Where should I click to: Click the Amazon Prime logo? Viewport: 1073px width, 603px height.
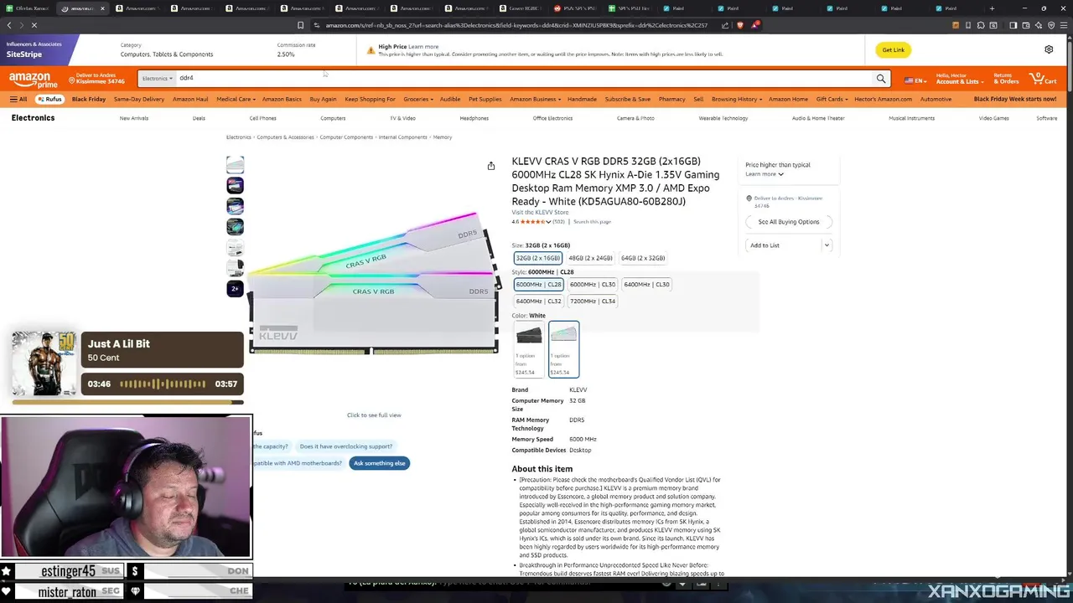pos(34,80)
